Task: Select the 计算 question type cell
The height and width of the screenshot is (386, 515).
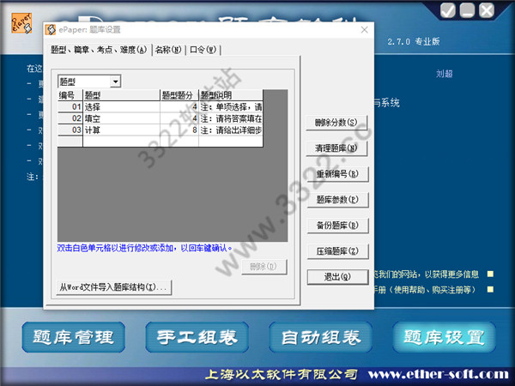Action: point(121,130)
